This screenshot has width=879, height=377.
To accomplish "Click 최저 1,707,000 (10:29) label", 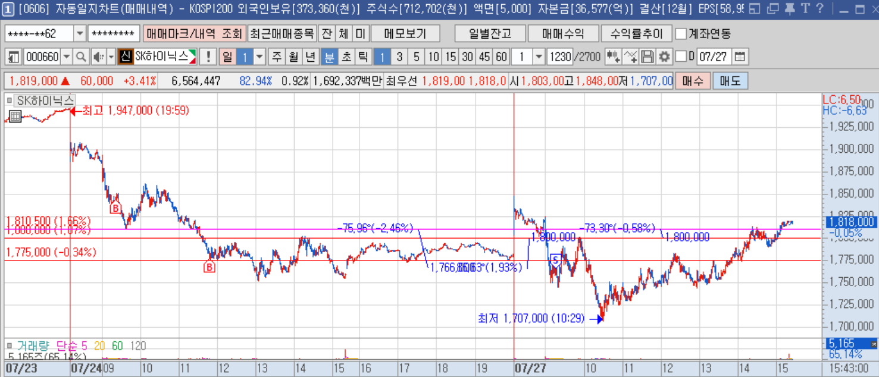I will pos(531,319).
